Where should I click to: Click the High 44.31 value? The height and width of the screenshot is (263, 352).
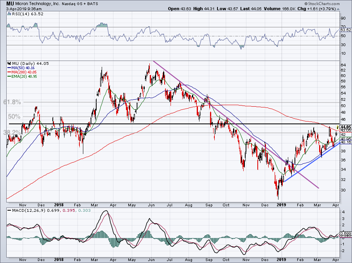[x=204, y=9]
